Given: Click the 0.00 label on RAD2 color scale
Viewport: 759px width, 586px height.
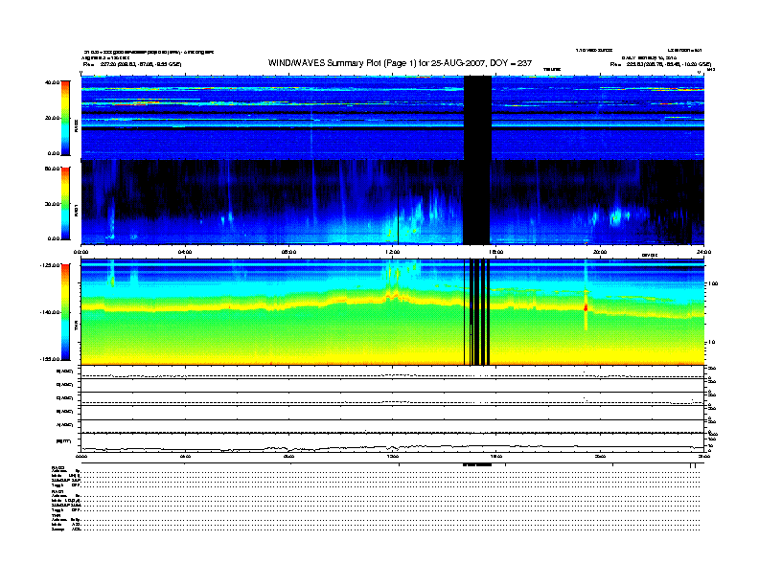Looking at the screenshot, I should 54,153.
